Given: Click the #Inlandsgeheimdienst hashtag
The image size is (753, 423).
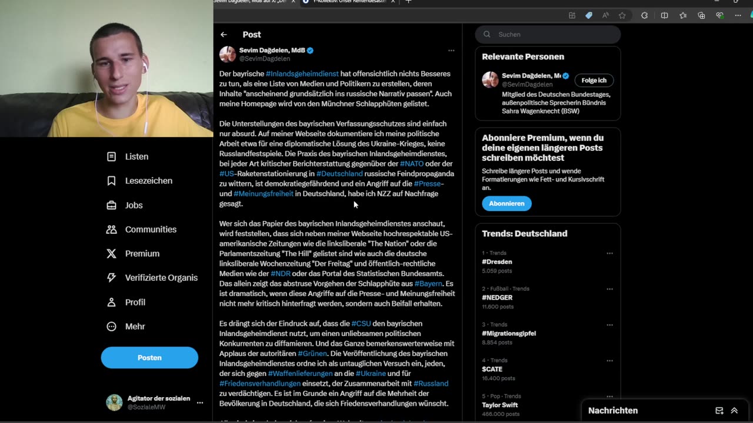Looking at the screenshot, I should click(302, 74).
